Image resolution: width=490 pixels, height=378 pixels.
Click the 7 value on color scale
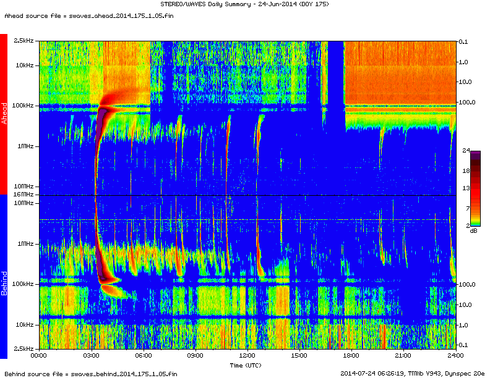click(x=468, y=208)
